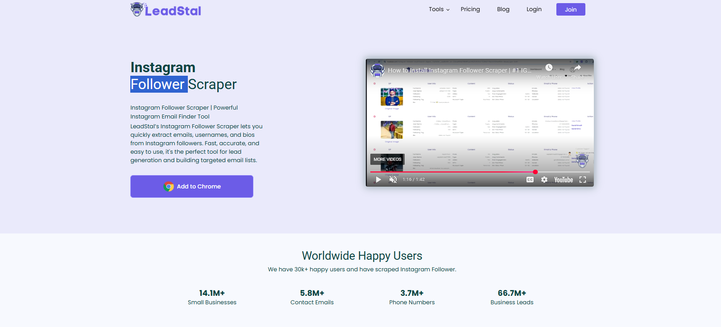This screenshot has height=327, width=721.
Task: Expand the Tools dropdown menu
Action: pos(439,9)
